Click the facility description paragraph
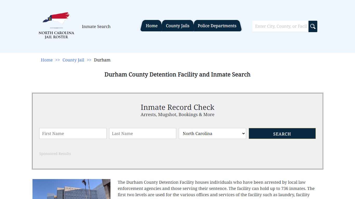The height and width of the screenshot is (199, 355). tap(216, 189)
